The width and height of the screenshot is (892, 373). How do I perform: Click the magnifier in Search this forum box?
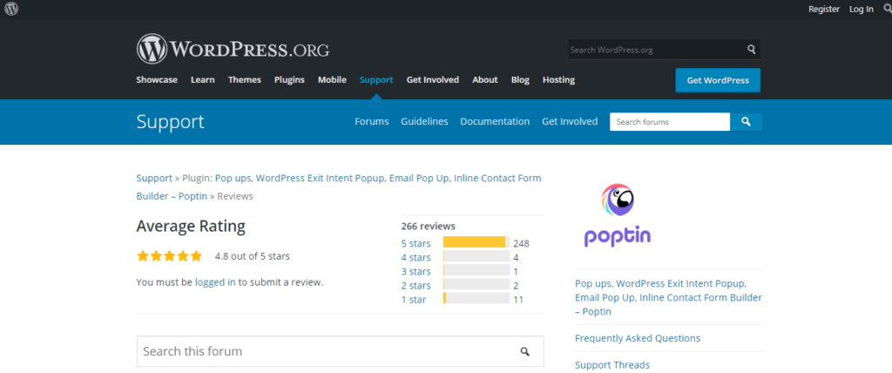click(x=525, y=351)
